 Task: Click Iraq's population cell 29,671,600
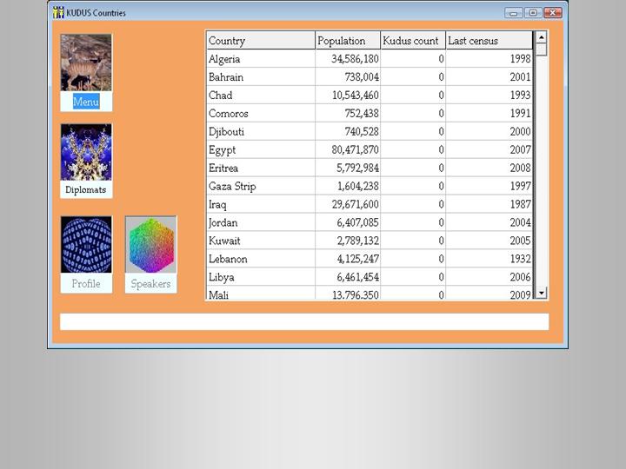tap(347, 204)
